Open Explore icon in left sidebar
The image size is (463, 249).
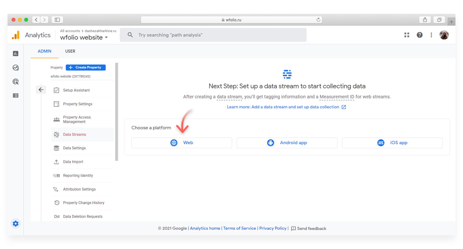(16, 67)
